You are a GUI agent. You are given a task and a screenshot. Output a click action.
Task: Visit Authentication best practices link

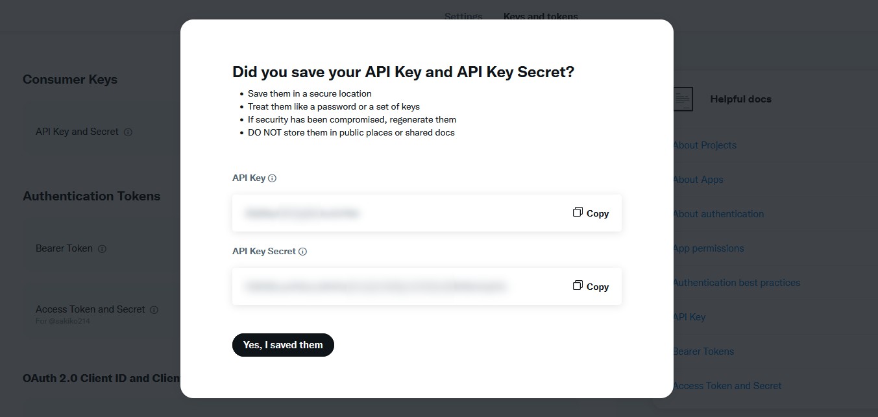pos(737,283)
